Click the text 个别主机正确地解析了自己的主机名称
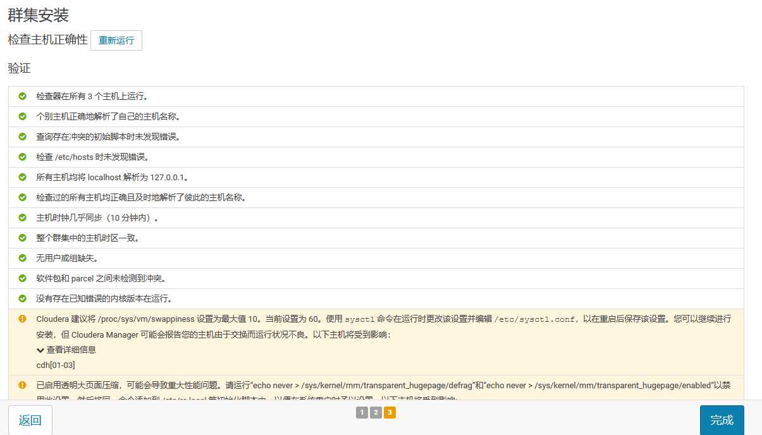 tap(109, 117)
